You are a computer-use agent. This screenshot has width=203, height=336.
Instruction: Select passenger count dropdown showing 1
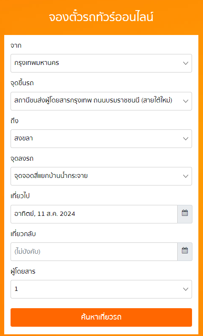(101, 289)
